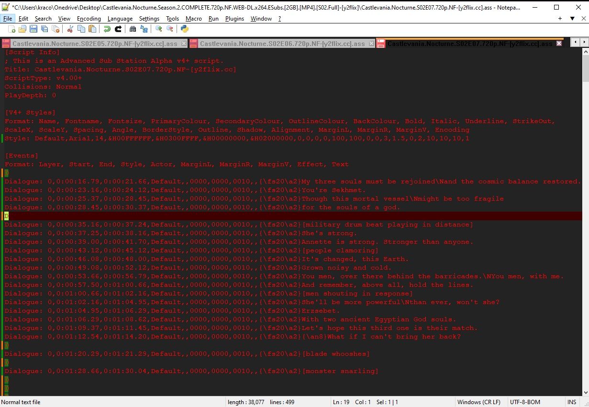Open the Edit menu
The height and width of the screenshot is (407, 589).
pos(23,18)
